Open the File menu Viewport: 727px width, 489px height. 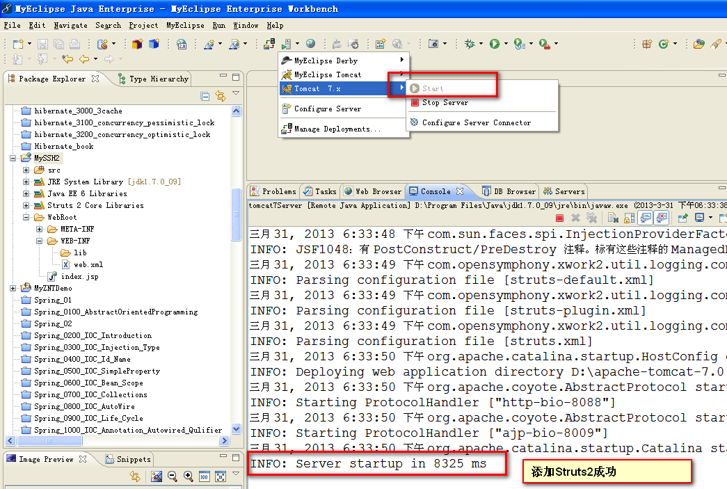coord(12,26)
